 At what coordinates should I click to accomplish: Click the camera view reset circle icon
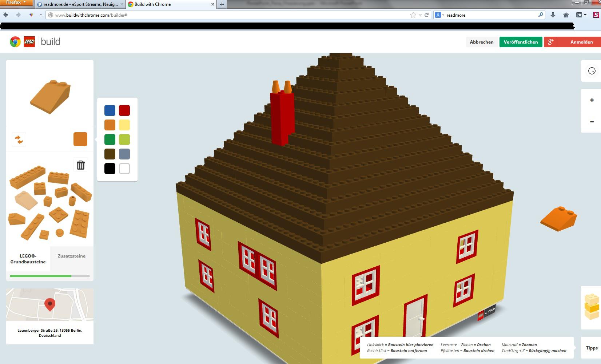[592, 71]
